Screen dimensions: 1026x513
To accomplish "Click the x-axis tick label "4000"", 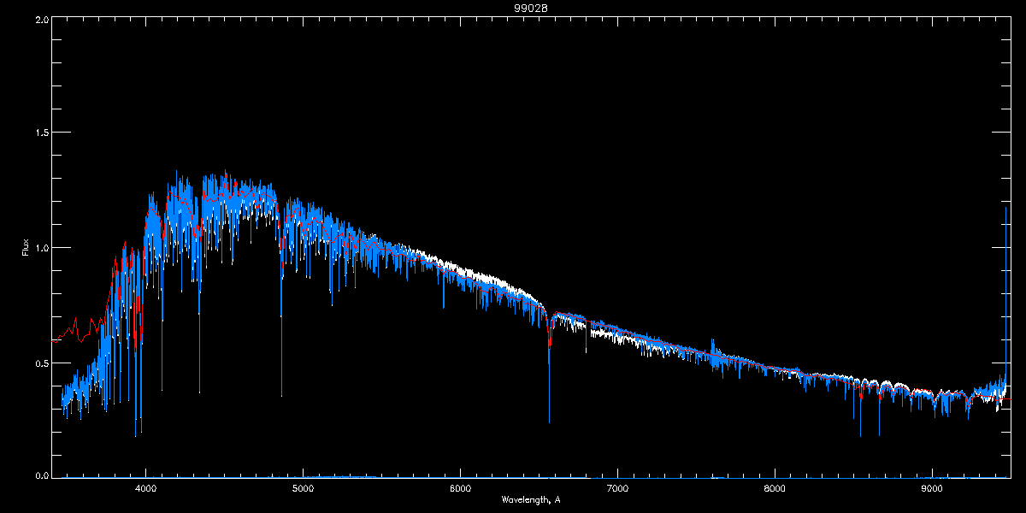I will tap(145, 489).
